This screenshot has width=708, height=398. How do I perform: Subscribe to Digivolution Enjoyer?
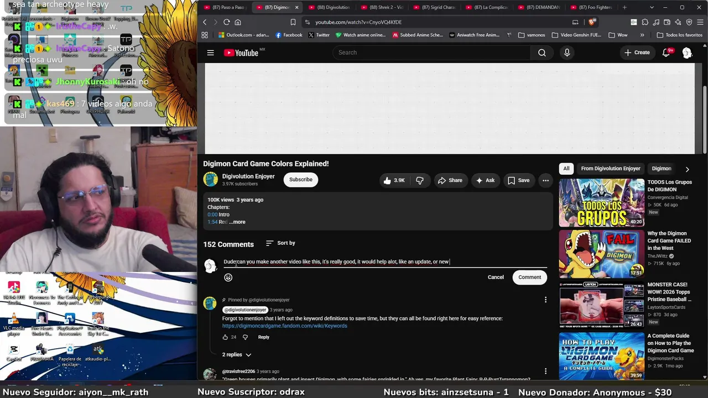301,180
